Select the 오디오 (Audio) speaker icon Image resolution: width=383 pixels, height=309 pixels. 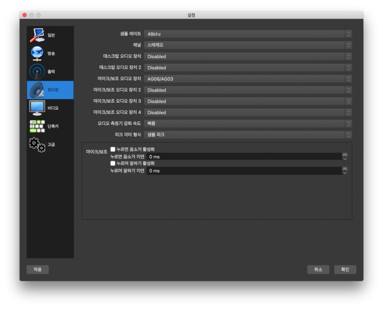[37, 90]
